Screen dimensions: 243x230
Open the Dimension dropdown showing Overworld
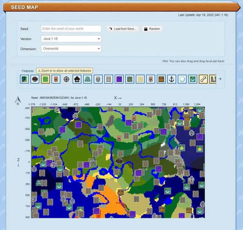coord(71,49)
